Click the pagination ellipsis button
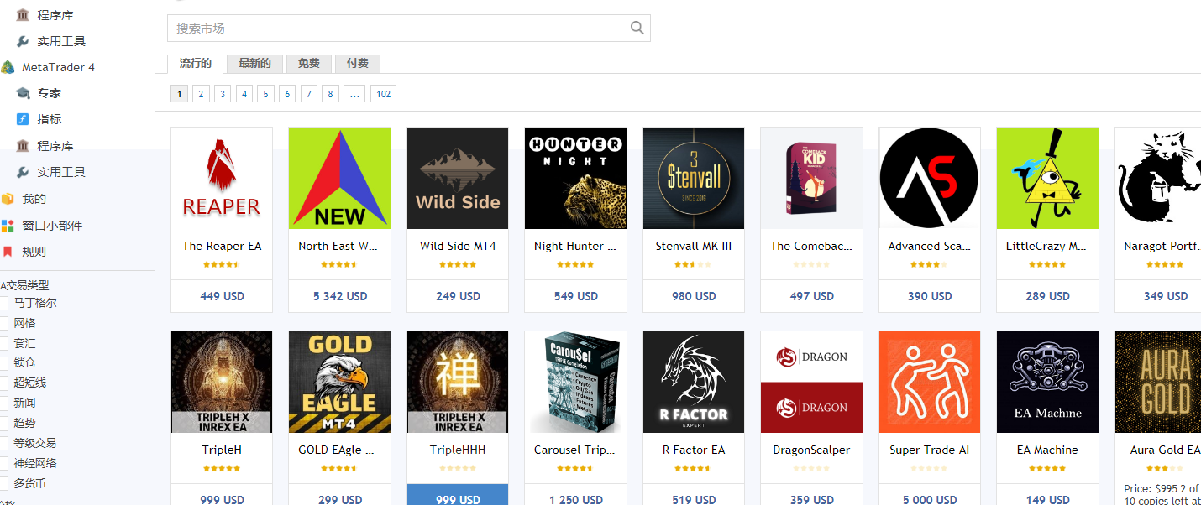This screenshot has height=505, width=1201. [x=355, y=94]
